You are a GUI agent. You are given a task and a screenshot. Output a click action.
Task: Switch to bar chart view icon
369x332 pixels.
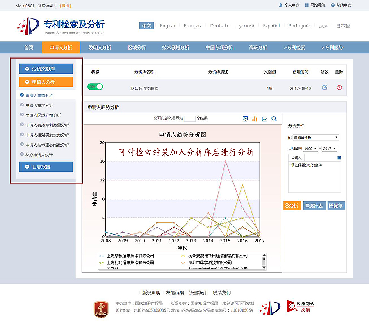click(255, 119)
